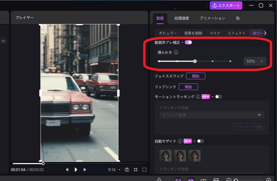Click the player progress bar handle
This screenshot has width=277, height=181.
tap(43, 163)
